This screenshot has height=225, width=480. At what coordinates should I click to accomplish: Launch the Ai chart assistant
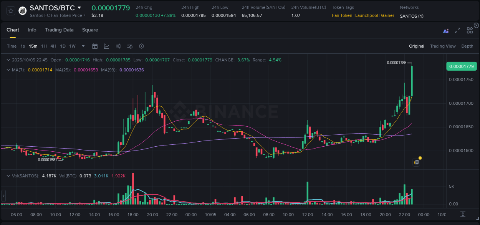[x=446, y=31]
